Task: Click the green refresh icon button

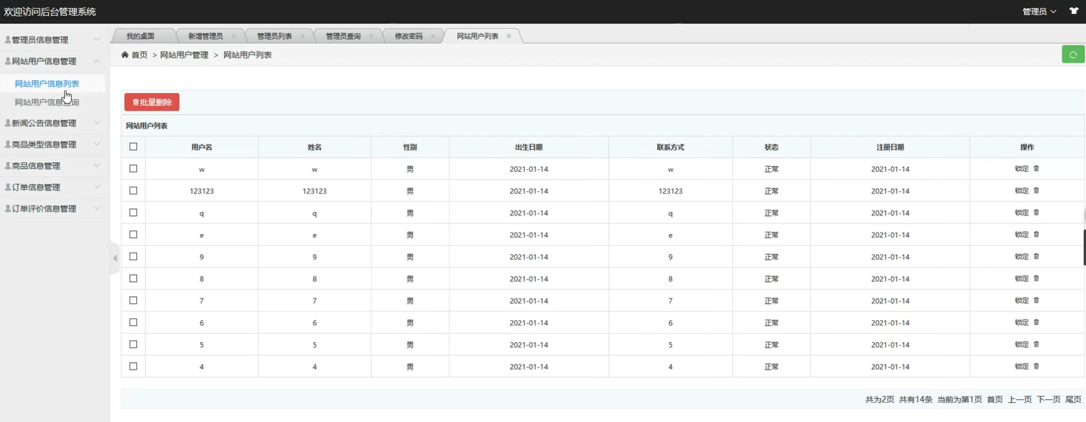Action: click(x=1073, y=54)
